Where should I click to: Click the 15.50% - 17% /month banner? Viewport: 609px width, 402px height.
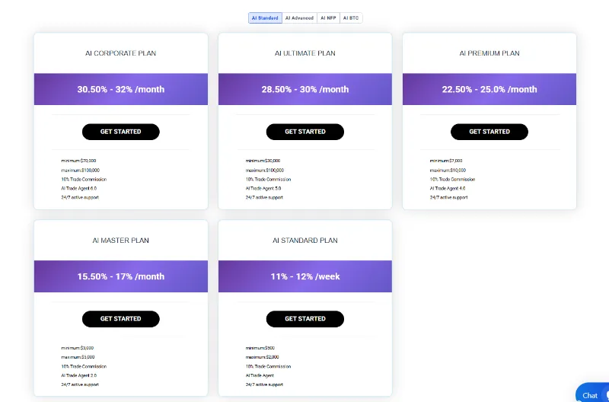(121, 276)
